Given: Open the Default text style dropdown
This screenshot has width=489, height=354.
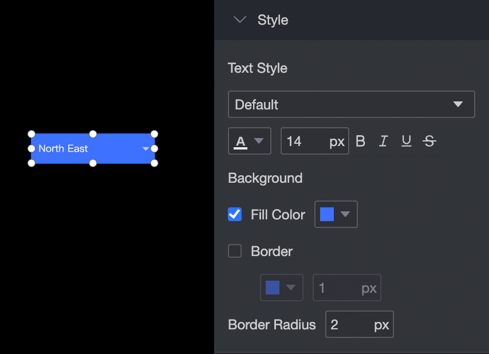Looking at the screenshot, I should (351, 104).
